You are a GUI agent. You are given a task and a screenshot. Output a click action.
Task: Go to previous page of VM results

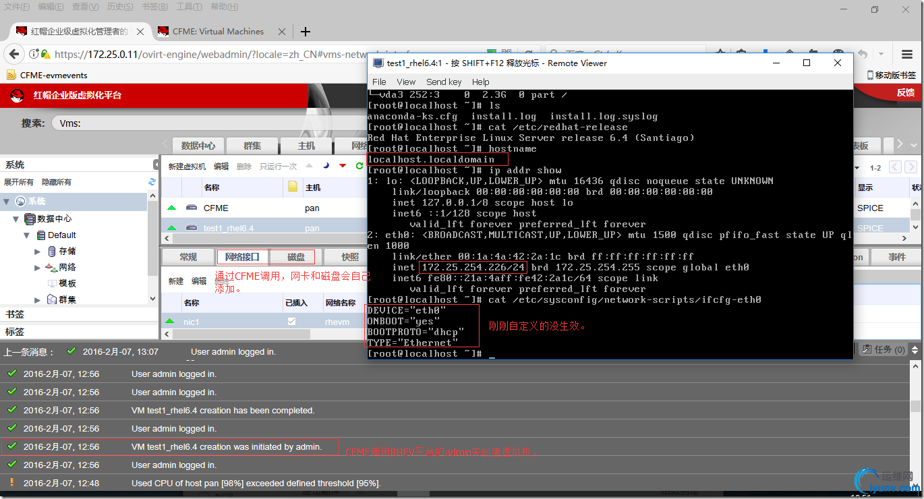(895, 167)
